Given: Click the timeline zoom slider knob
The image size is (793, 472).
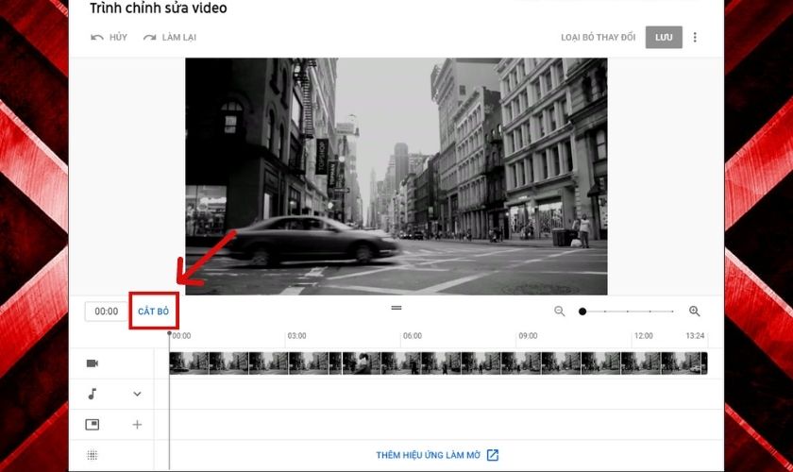Looking at the screenshot, I should [582, 312].
